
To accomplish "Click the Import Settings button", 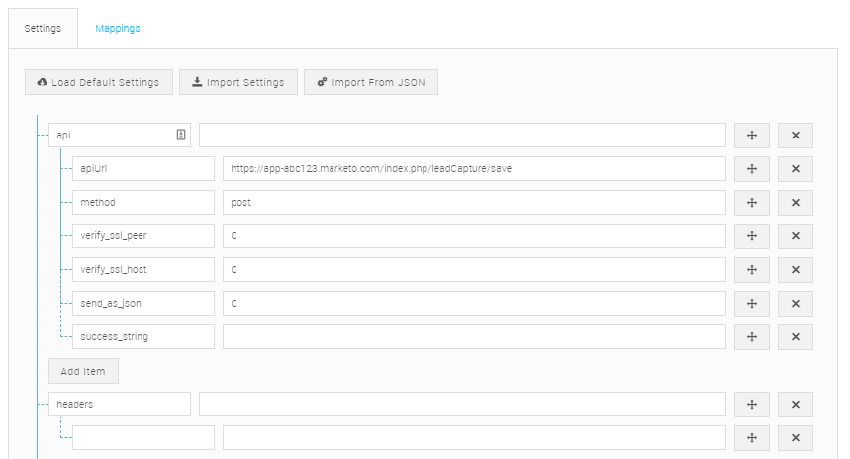I will pyautogui.click(x=237, y=82).
